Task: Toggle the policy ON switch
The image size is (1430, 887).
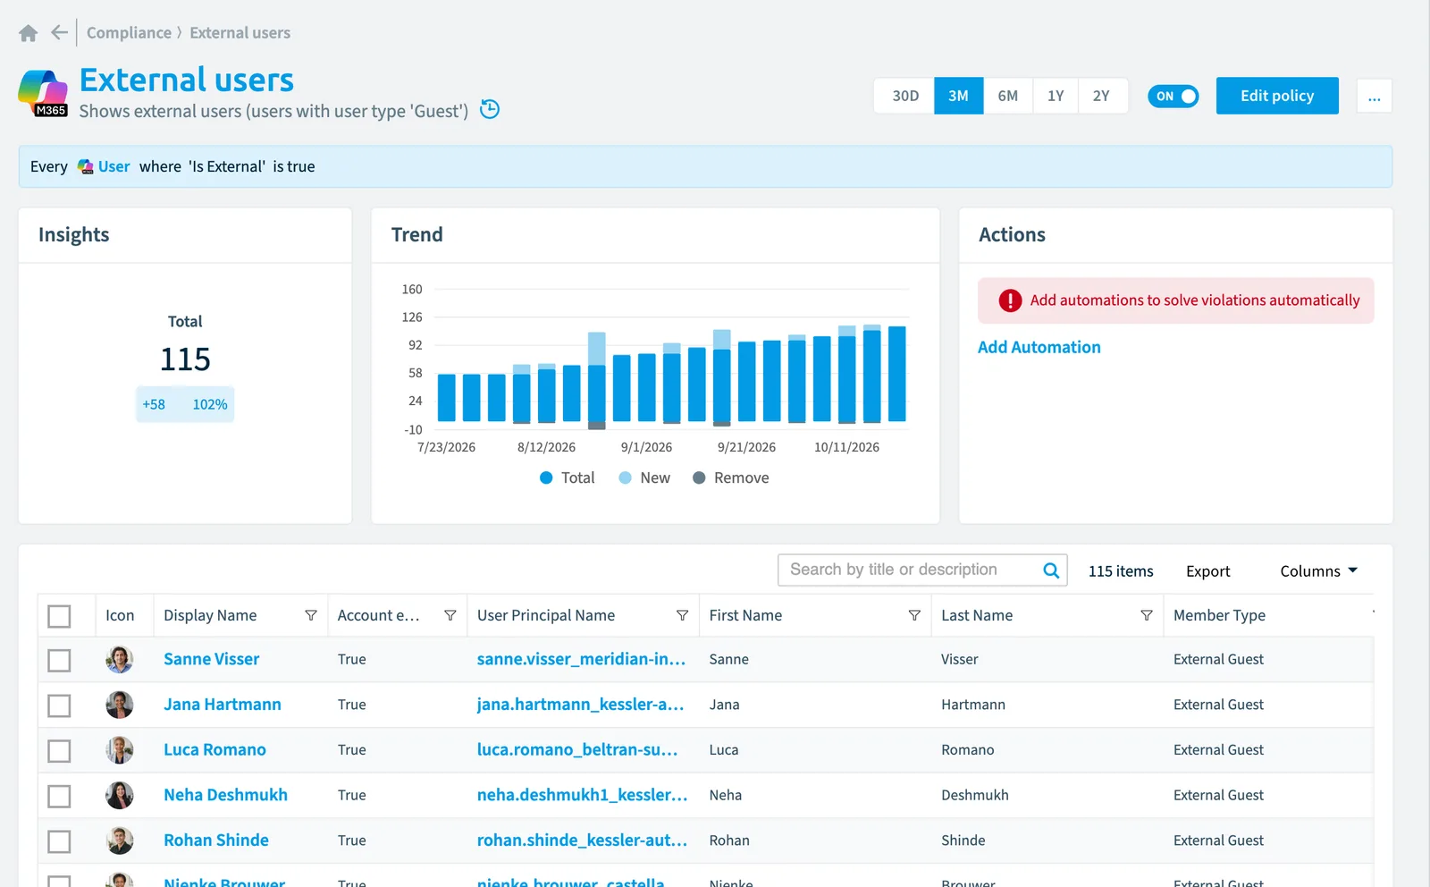Action: tap(1173, 96)
